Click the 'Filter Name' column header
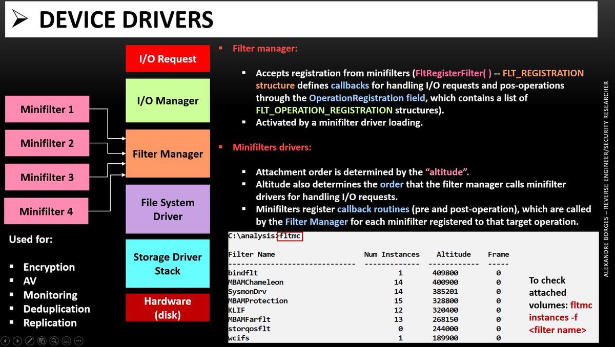Image resolution: width=615 pixels, height=347 pixels. point(252,254)
